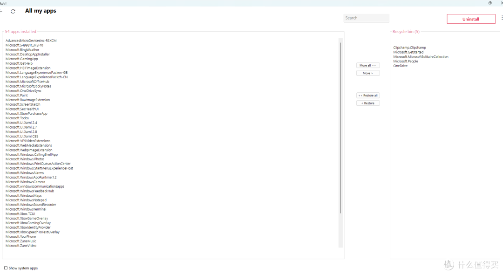The image size is (503, 275).
Task: Select Microsoft.GamingApp in the list
Action: 22,59
